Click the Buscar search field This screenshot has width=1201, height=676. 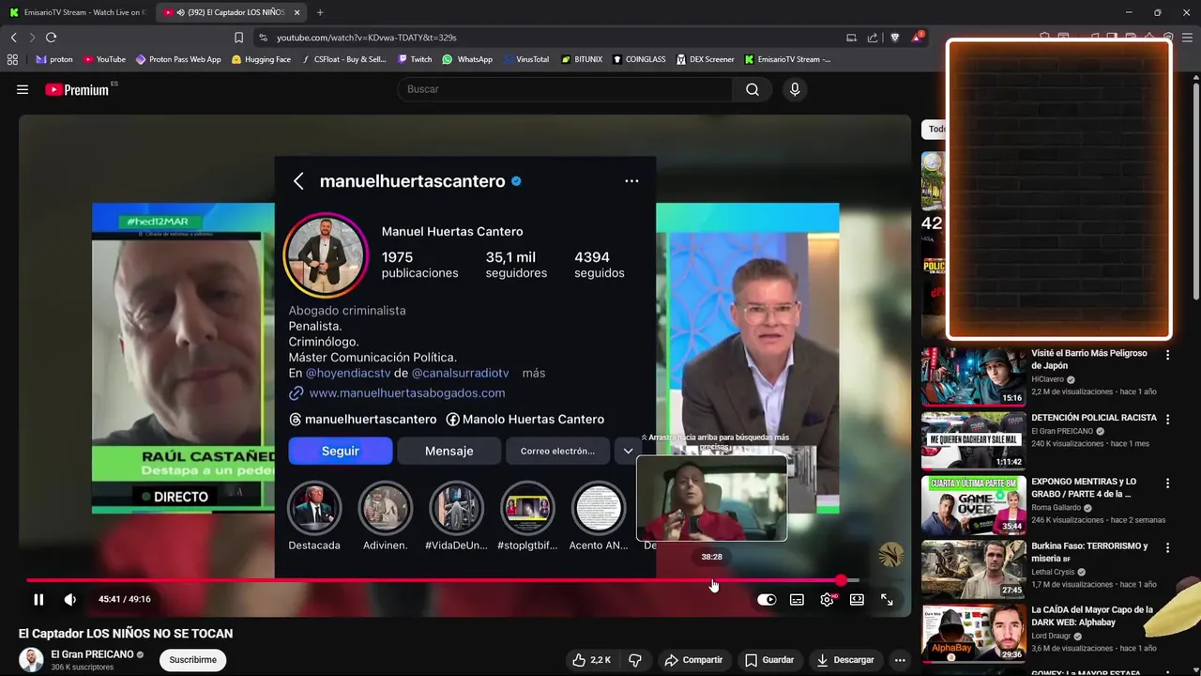(x=566, y=89)
